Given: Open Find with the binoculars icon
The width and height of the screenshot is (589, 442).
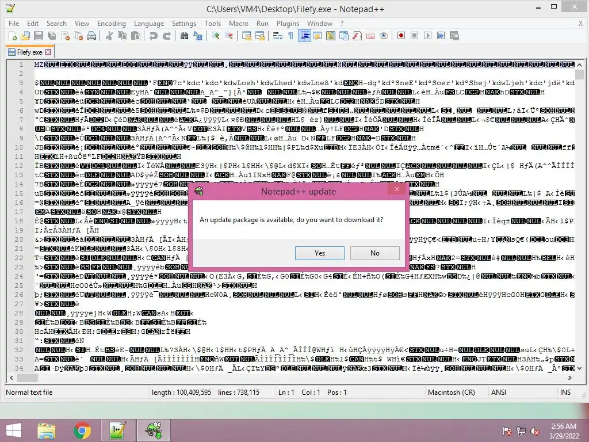Looking at the screenshot, I should pos(184,36).
